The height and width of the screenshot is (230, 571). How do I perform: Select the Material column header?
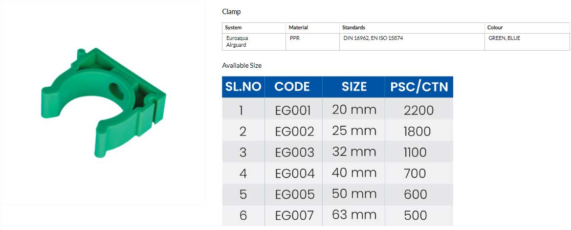click(298, 28)
